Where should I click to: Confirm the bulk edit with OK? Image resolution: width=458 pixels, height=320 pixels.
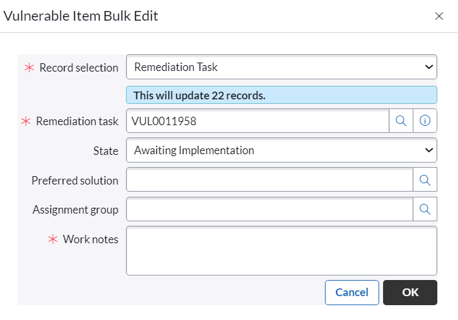tap(410, 292)
